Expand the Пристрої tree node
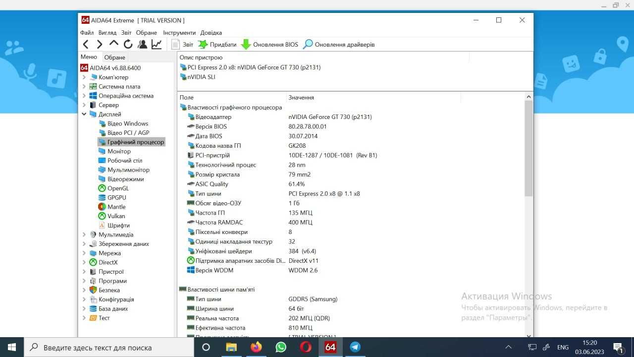 point(84,272)
